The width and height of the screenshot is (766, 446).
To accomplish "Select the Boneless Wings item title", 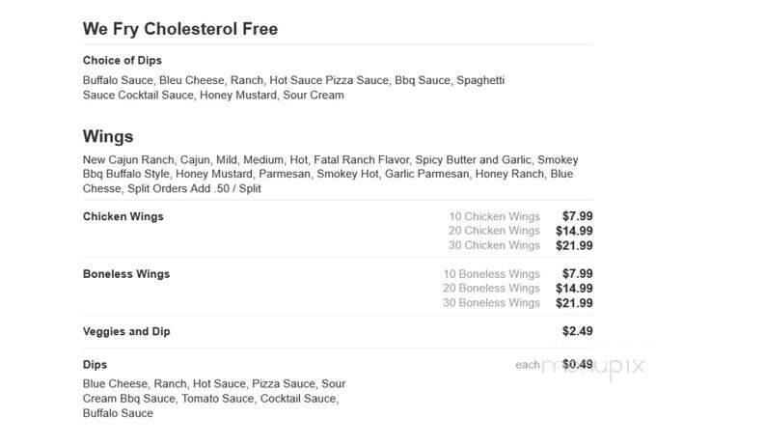I will [126, 274].
